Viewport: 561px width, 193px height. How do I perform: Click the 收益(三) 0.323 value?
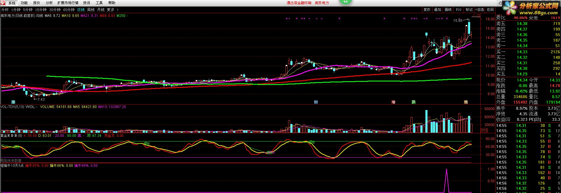tap(522, 119)
